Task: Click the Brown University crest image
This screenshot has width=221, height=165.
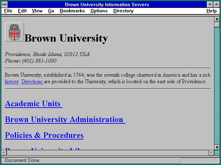Action: [x=15, y=32]
